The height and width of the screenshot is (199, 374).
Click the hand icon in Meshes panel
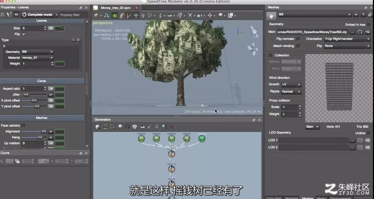click(x=271, y=16)
